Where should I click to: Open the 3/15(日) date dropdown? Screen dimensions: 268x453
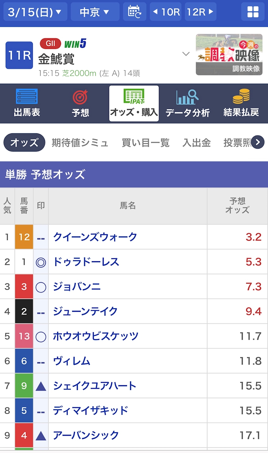[x=35, y=12]
